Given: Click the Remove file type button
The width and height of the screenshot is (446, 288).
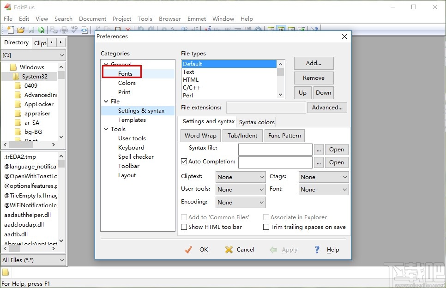Looking at the screenshot, I should click(x=314, y=78).
